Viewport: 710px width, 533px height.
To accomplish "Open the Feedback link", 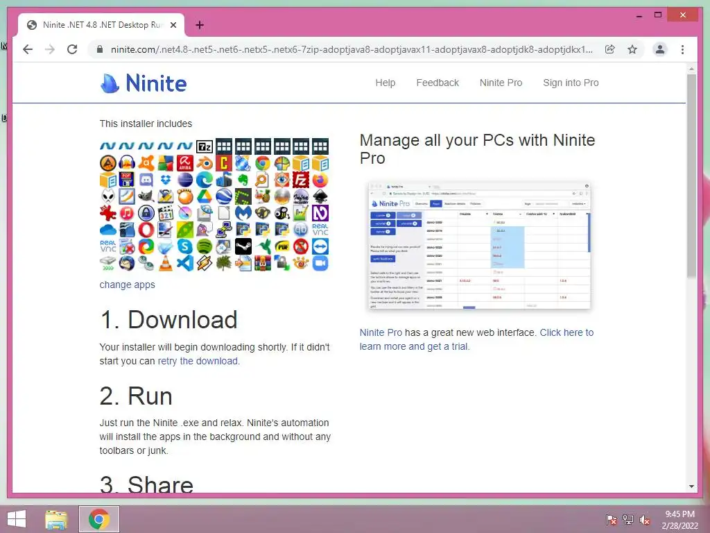I will click(438, 83).
